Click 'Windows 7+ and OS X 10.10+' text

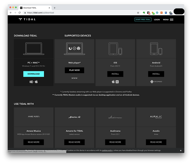click(x=34, y=66)
